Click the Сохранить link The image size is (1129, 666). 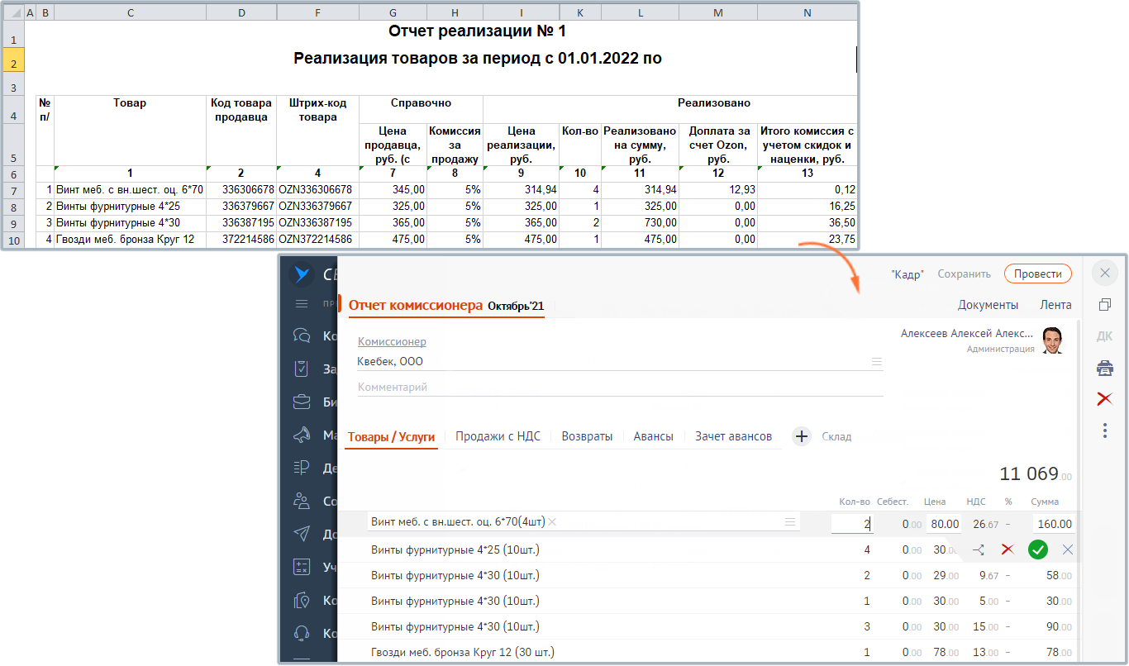(964, 274)
